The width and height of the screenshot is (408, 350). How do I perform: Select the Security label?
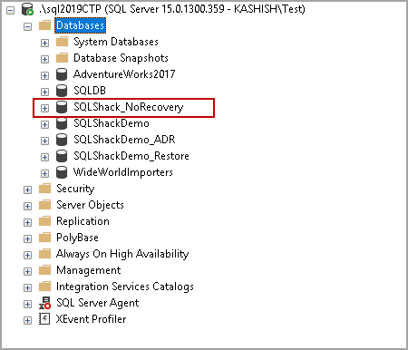75,189
